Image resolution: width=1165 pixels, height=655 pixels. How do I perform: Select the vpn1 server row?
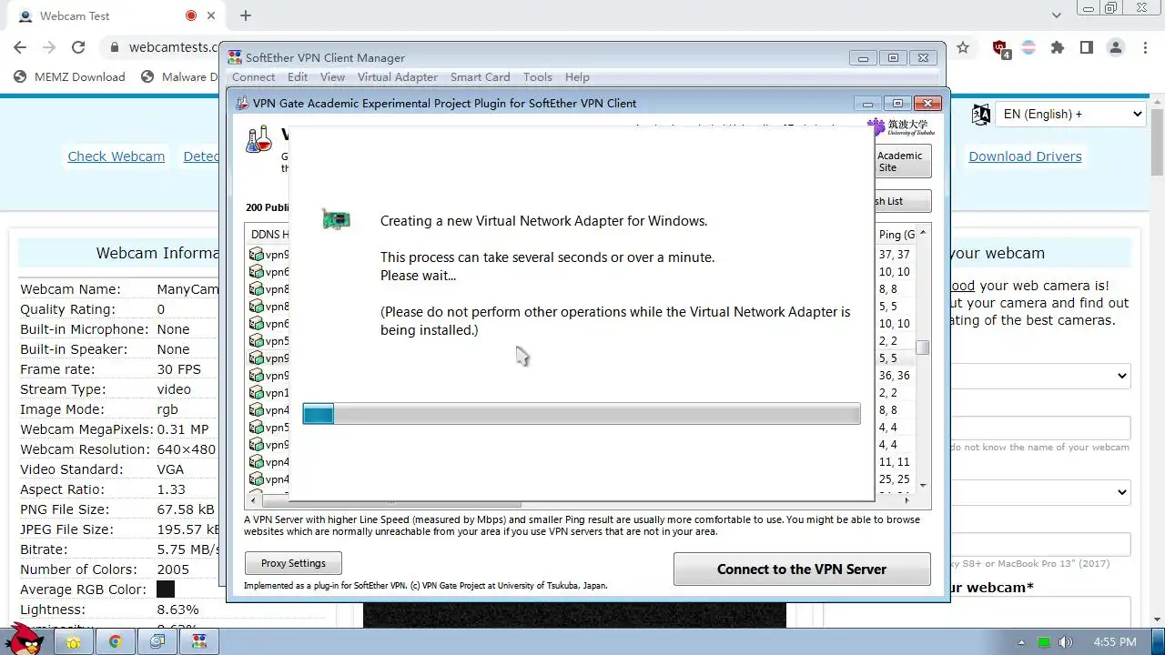coord(268,393)
